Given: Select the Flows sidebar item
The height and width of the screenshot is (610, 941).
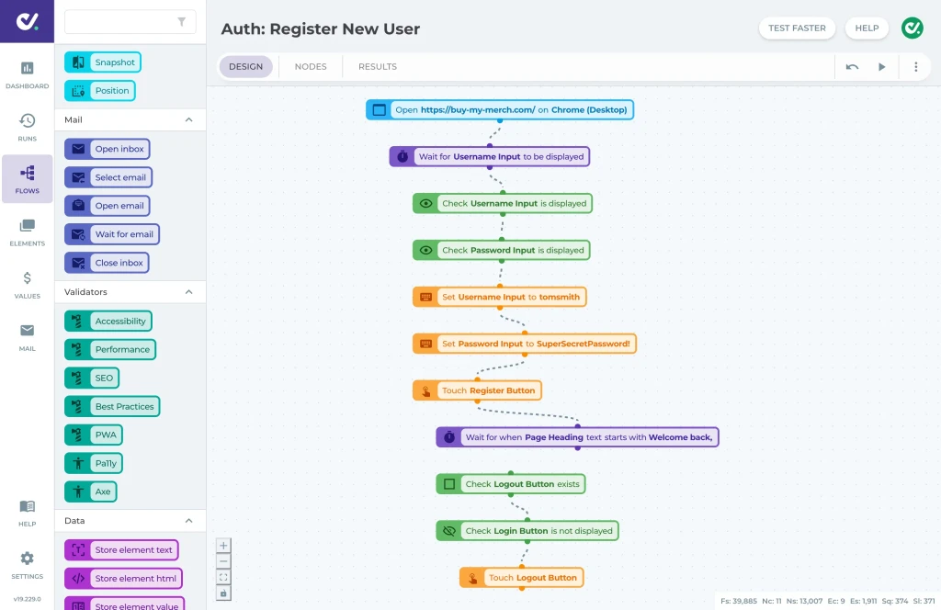Looking at the screenshot, I should [27, 179].
